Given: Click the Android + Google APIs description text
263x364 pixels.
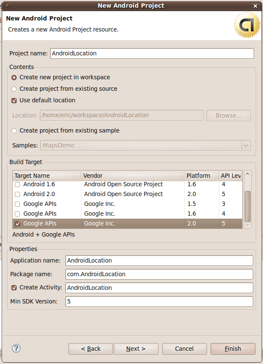Looking at the screenshot, I should pyautogui.click(x=43, y=234).
